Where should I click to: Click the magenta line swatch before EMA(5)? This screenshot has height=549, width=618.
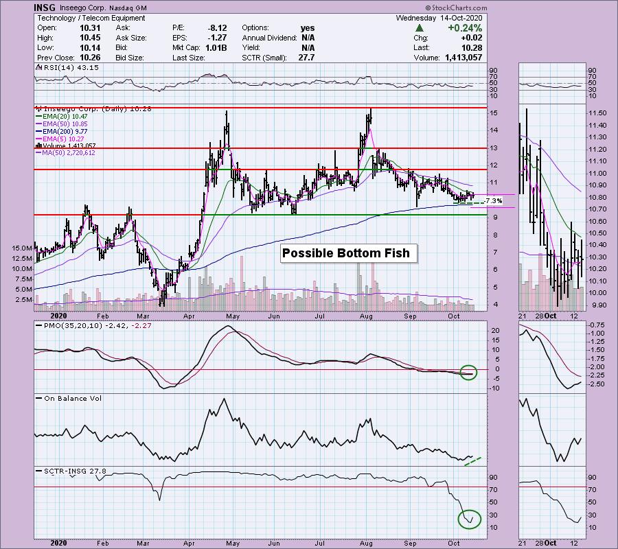(x=39, y=139)
